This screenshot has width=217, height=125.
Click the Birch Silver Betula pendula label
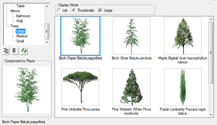(132, 58)
